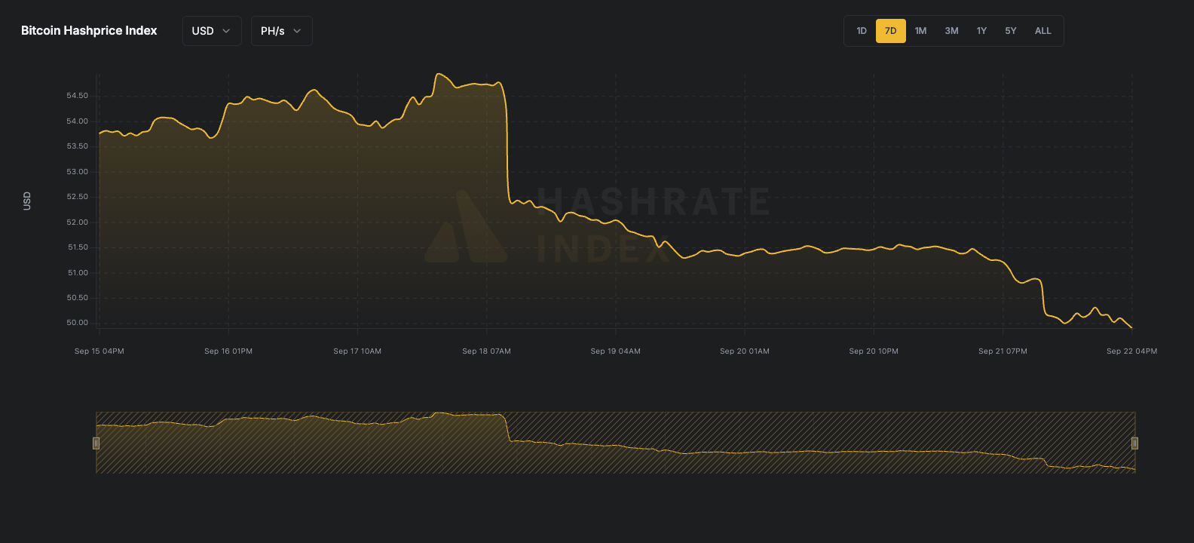Click the 51.50 y-axis value
The height and width of the screenshot is (543, 1194).
point(78,247)
